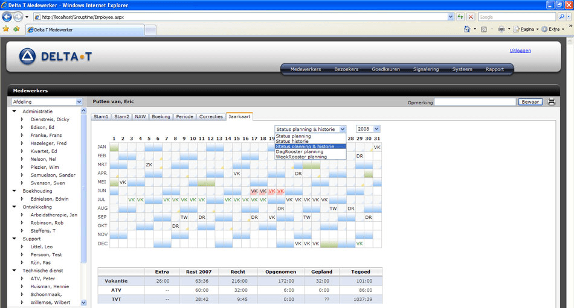This screenshot has height=308, width=574.
Task: Click the browser Forward arrow button
Action: click(18, 17)
